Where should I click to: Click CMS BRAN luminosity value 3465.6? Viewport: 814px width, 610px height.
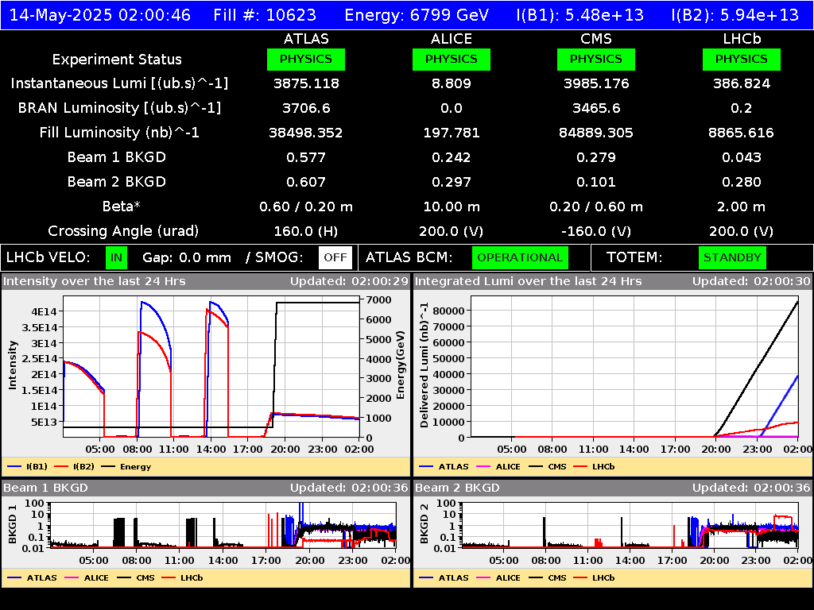[596, 108]
